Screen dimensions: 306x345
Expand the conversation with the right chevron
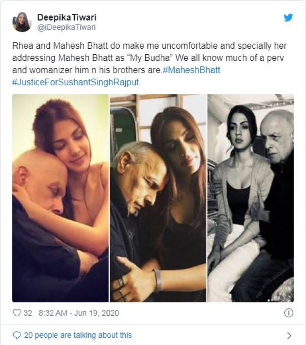pyautogui.click(x=289, y=335)
